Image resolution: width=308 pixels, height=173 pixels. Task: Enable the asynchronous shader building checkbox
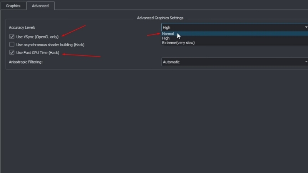click(x=12, y=45)
